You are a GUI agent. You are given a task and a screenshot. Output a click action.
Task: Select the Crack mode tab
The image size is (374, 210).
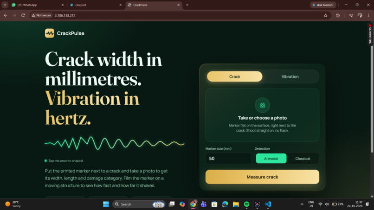tap(235, 76)
